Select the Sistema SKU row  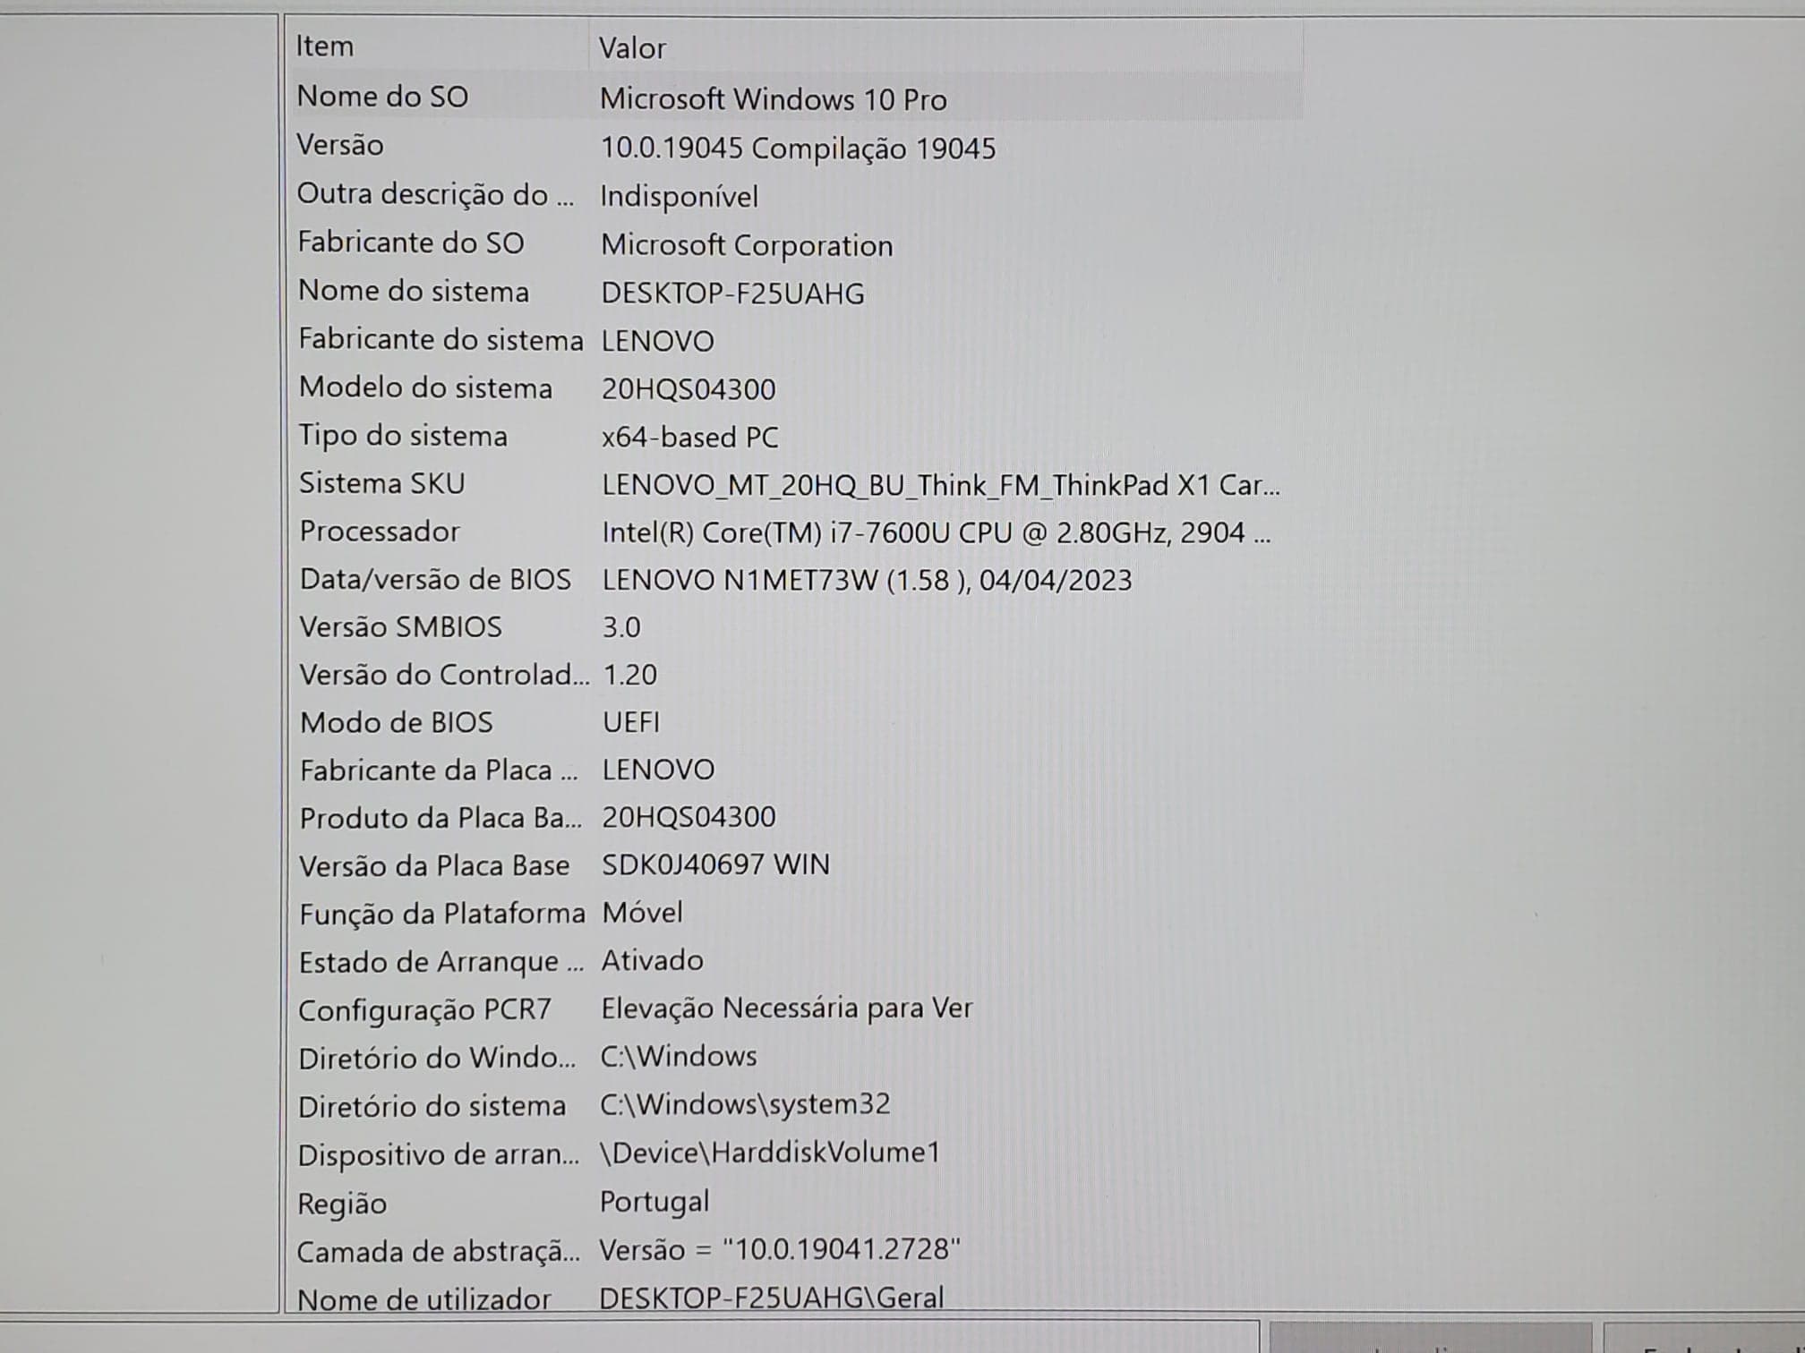[x=796, y=484]
